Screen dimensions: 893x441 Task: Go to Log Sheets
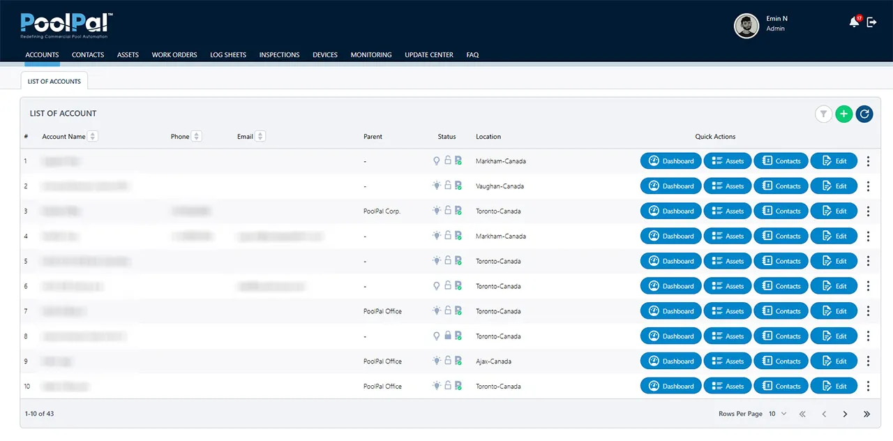[228, 55]
